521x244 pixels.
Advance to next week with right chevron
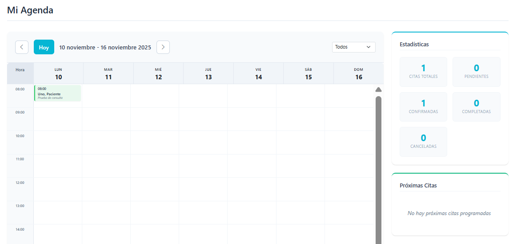point(163,47)
